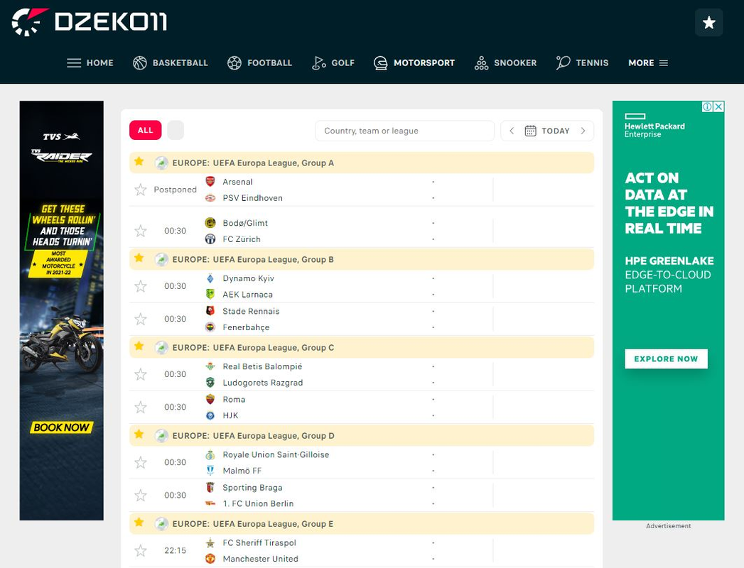Favorite the Arsenal vs PSV Eindhoven match
Viewport: 744px width, 568px height.
pos(141,190)
